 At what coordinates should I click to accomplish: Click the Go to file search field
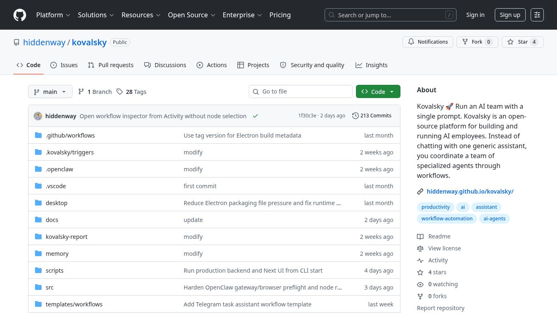coord(301,91)
